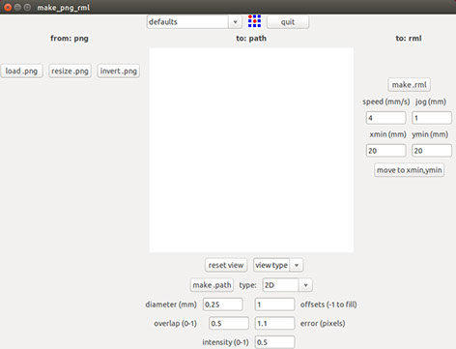Focus the diameter (mm) input field
456x349 pixels.
click(x=223, y=305)
